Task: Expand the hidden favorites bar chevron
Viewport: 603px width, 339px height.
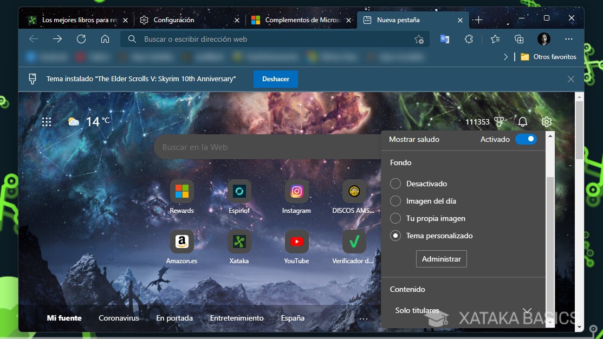Action: coord(505,56)
